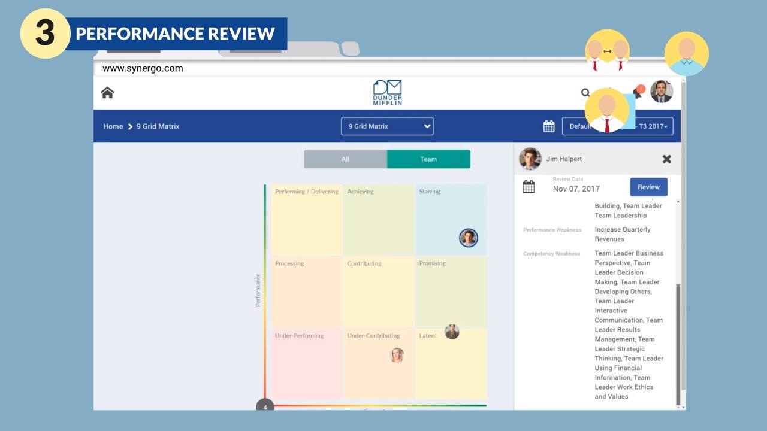Click the Promising grid cell
This screenshot has width=767, height=431.
451,292
